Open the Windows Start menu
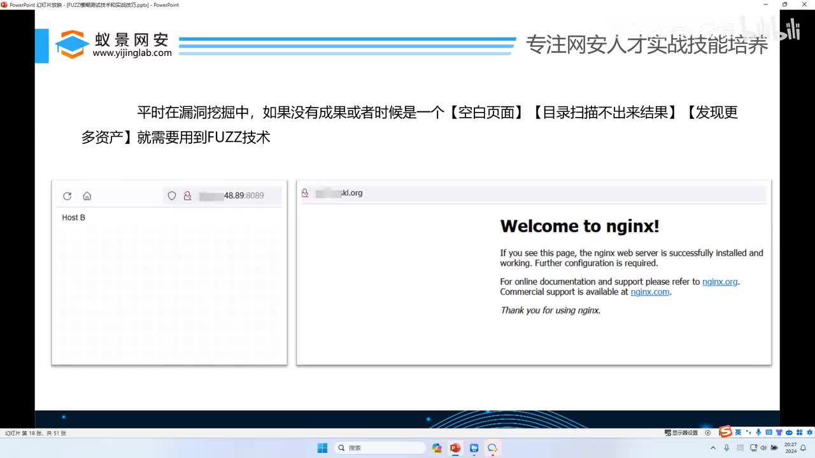The height and width of the screenshot is (458, 815). [323, 448]
